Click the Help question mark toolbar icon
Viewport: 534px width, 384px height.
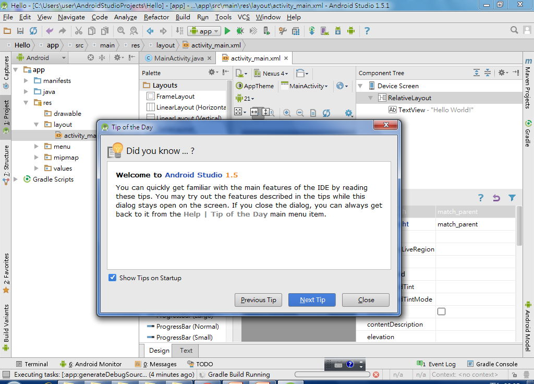coord(367,31)
